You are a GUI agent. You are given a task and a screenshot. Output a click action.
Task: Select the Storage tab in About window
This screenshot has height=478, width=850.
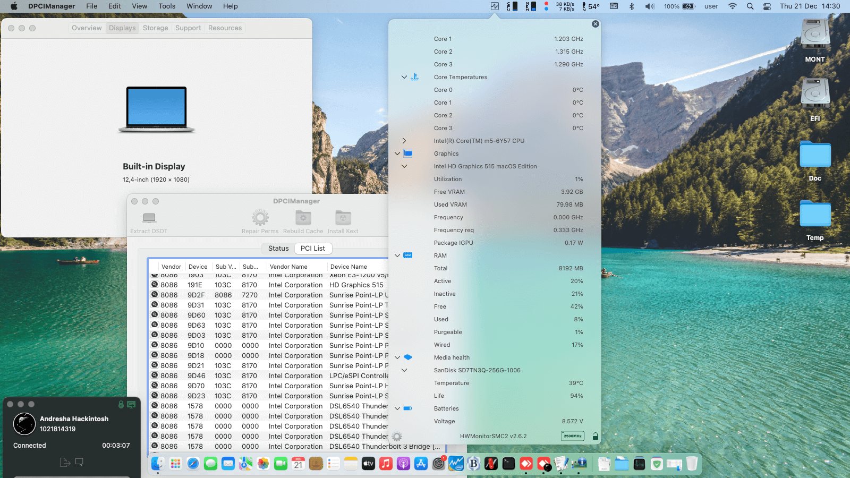click(155, 28)
